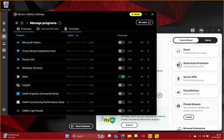The height and width of the screenshot is (140, 224).
Task: Click Install under Private Browser
Action: [189, 117]
